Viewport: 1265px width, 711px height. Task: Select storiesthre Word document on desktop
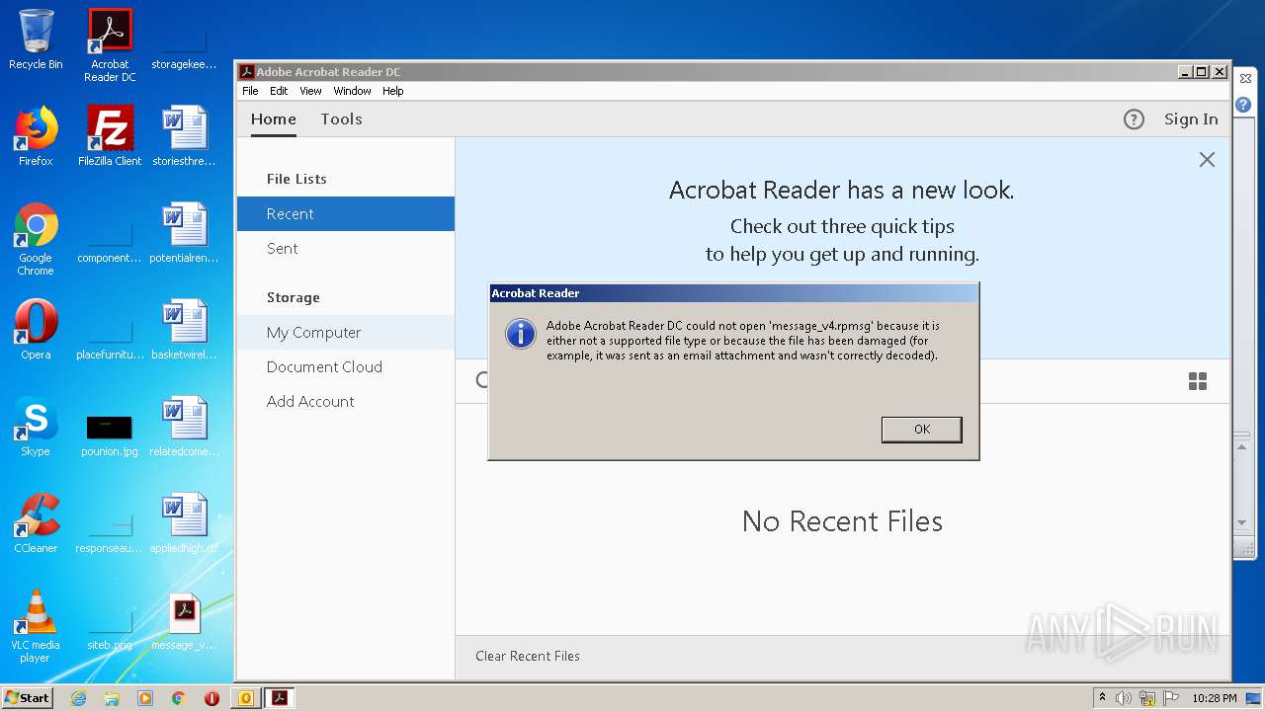point(184,136)
